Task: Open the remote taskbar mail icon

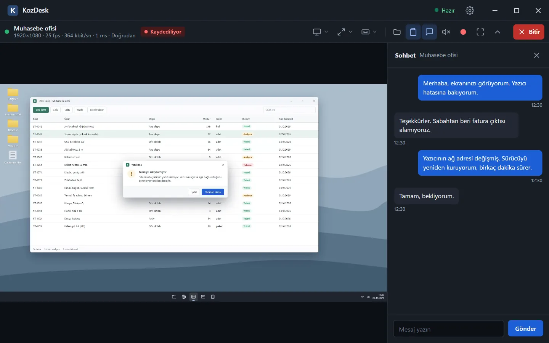Action: [x=203, y=297]
